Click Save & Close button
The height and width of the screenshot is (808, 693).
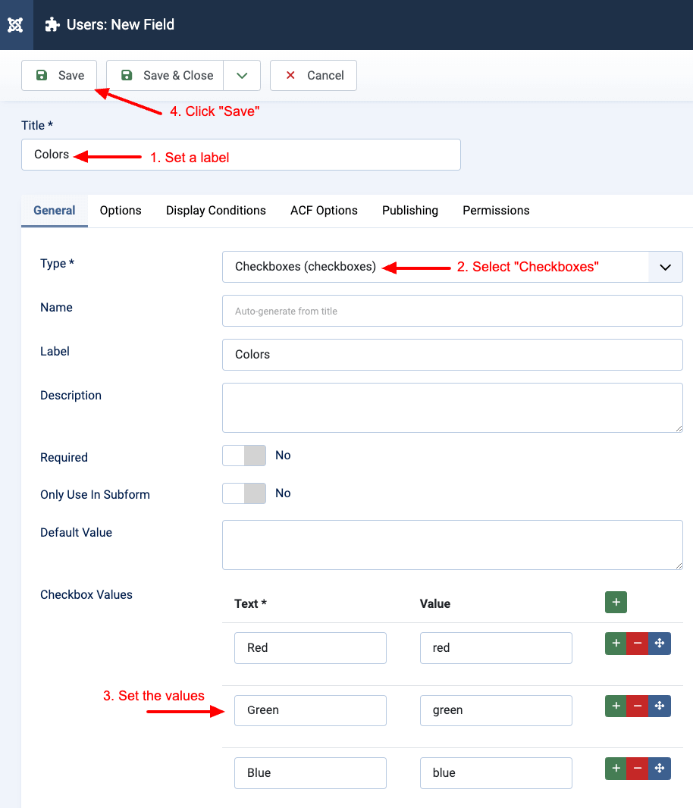coord(165,75)
